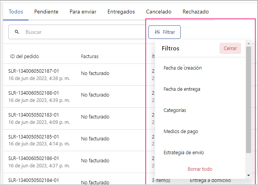Go to the Cancelado tab

coord(158,12)
